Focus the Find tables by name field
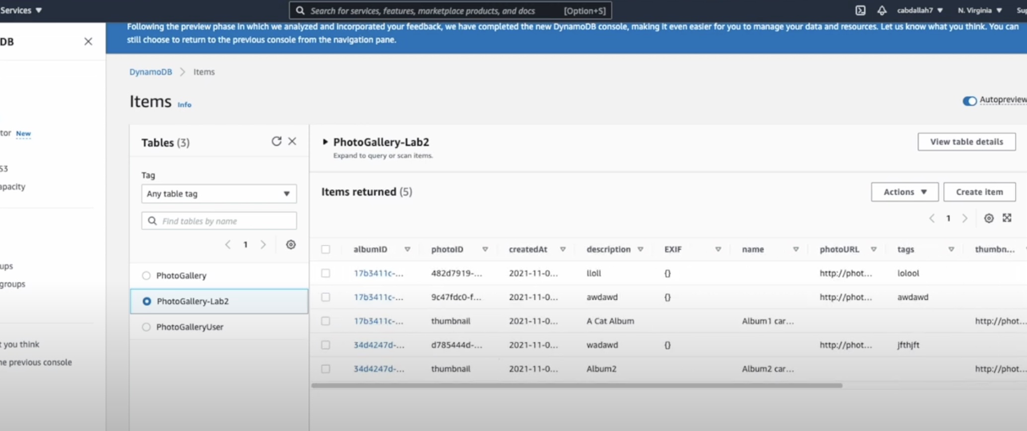 [219, 221]
